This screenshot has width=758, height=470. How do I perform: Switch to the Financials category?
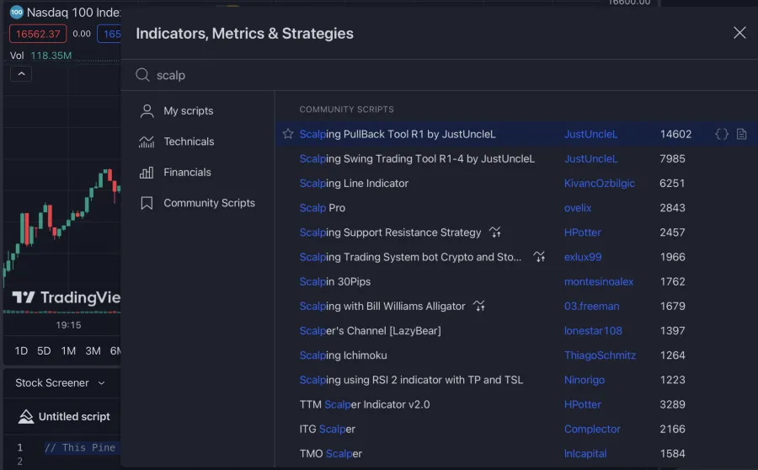pyautogui.click(x=187, y=172)
